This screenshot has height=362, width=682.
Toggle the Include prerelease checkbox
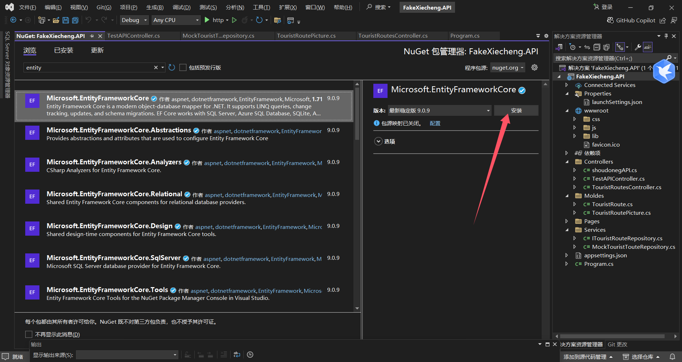pyautogui.click(x=183, y=67)
